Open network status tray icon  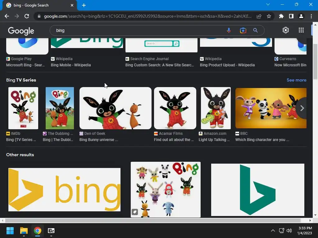click(281, 231)
